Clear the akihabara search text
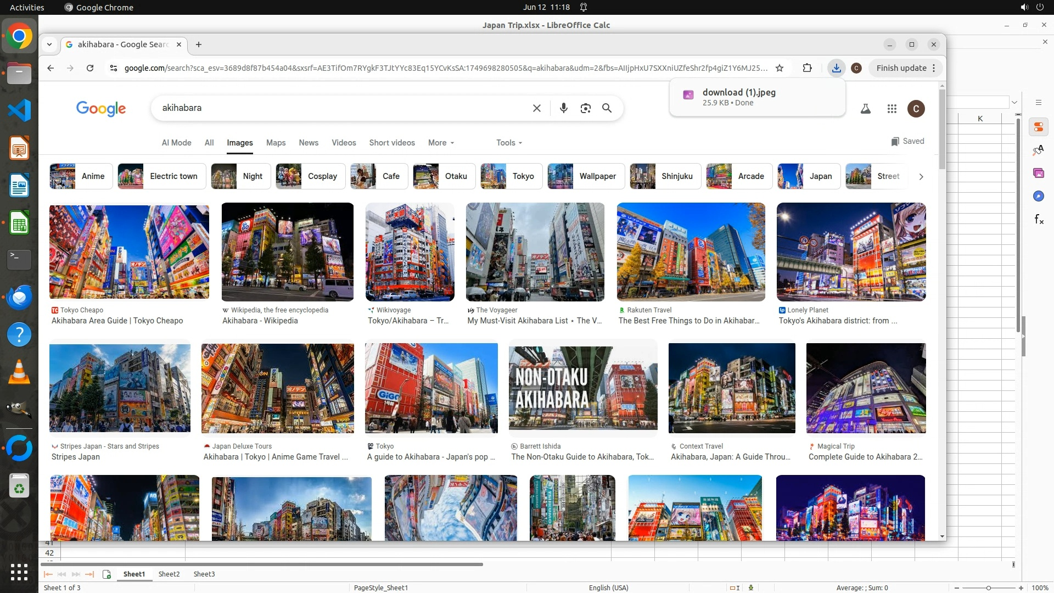 pos(536,108)
